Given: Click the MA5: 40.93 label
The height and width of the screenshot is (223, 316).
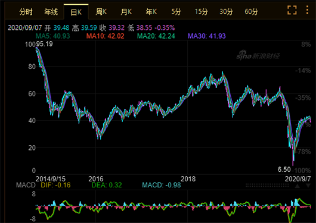Looking at the screenshot, I should (x=52, y=36).
